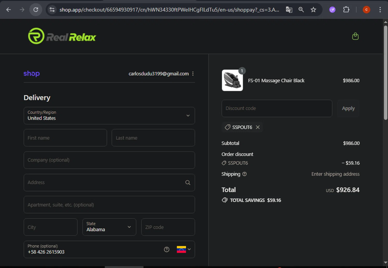Go back to previous page
The image size is (388, 268).
(9, 10)
